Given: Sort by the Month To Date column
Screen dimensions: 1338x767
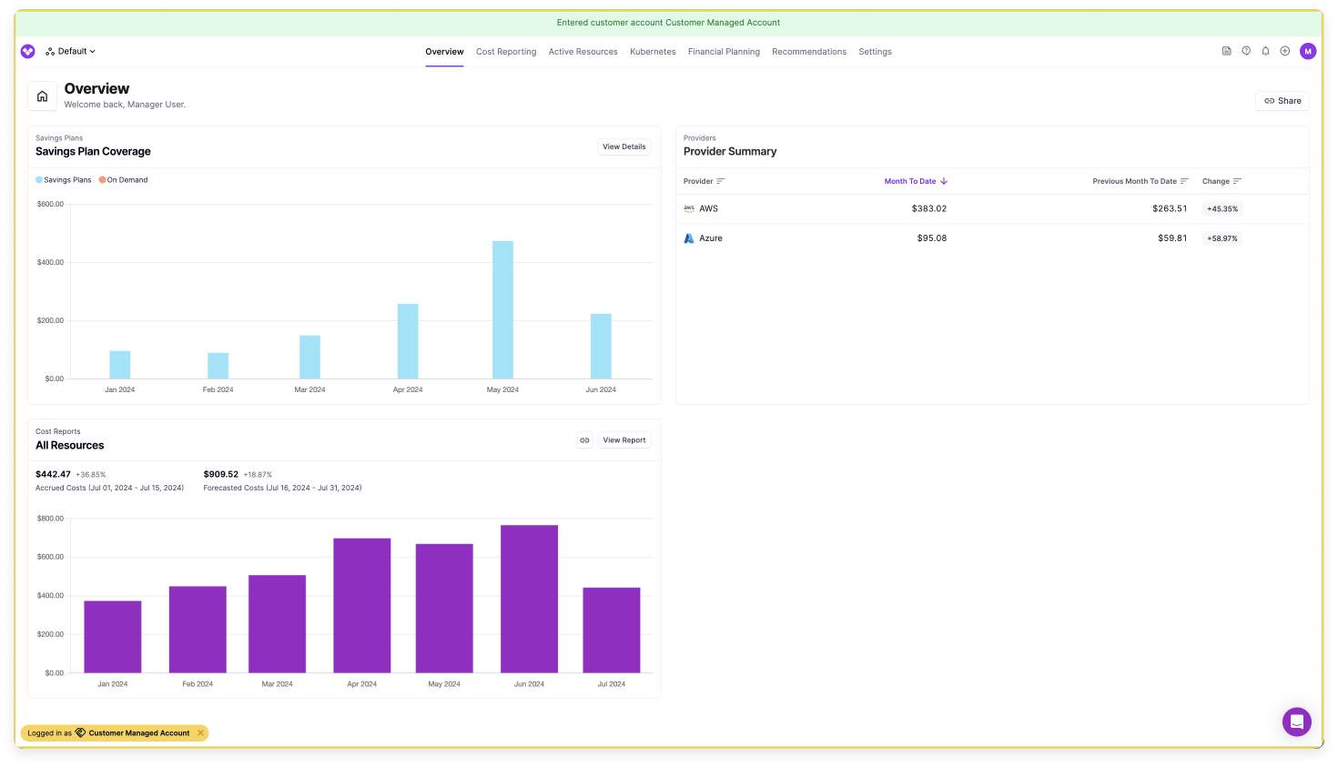Looking at the screenshot, I should pos(916,181).
